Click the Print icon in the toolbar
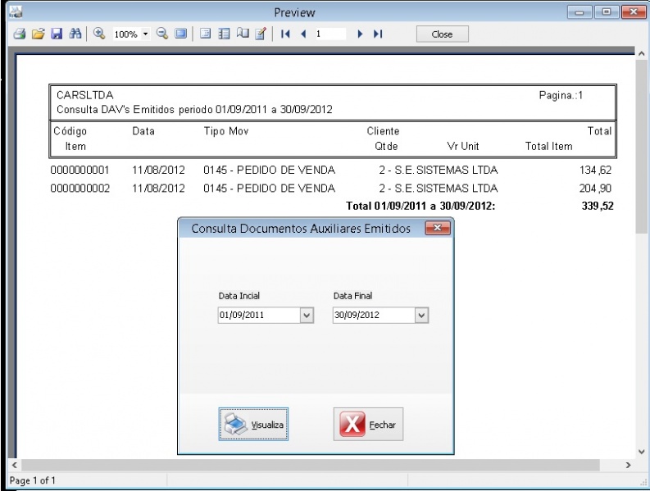The image size is (650, 491). point(20,34)
